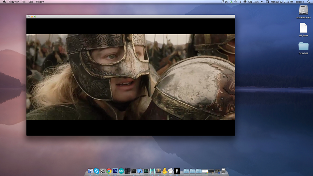Open the silver utility app next to Skype
Image resolution: width=313 pixels, height=176 pixels.
point(103,171)
